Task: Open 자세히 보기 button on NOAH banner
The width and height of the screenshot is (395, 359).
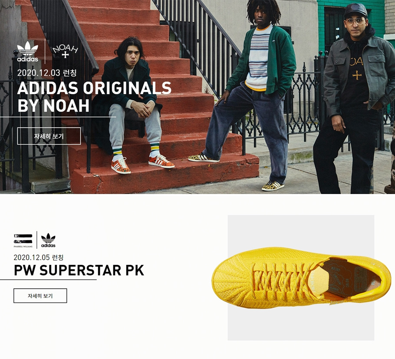Action: click(x=49, y=136)
